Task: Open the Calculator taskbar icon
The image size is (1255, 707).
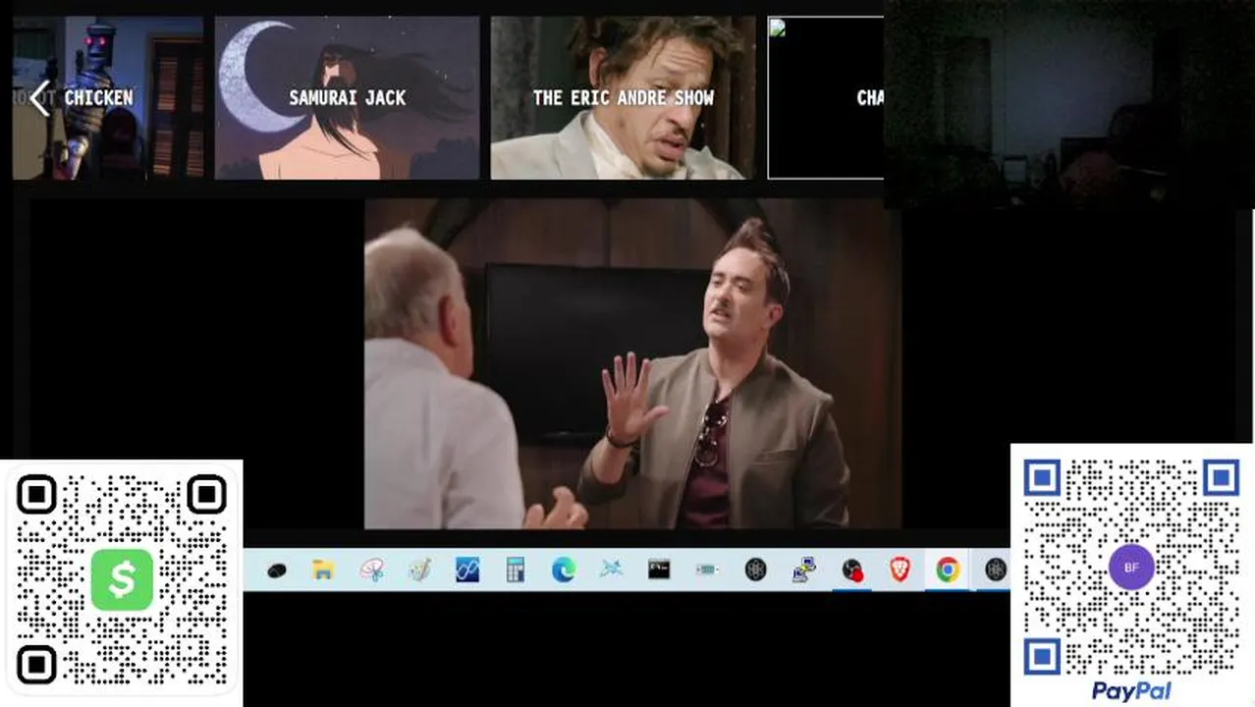Action: coord(516,570)
